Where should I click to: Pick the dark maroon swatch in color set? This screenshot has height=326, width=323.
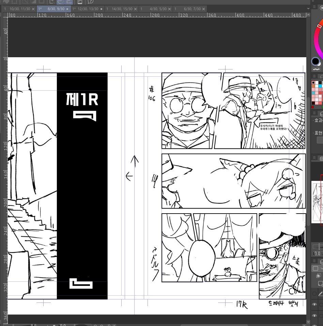pos(313,103)
